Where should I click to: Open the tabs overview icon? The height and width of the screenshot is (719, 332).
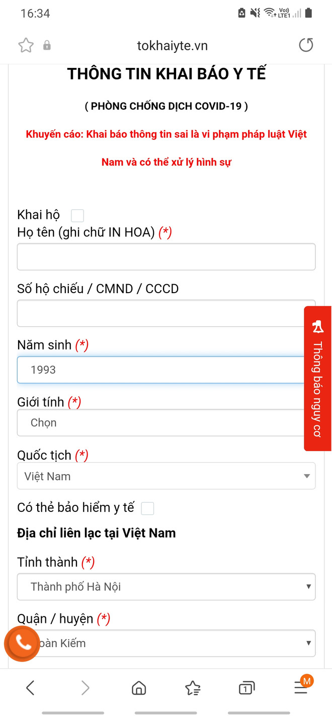coord(246,688)
